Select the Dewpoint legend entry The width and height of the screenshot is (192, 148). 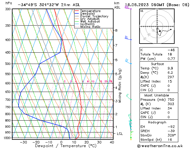pos(87,14)
